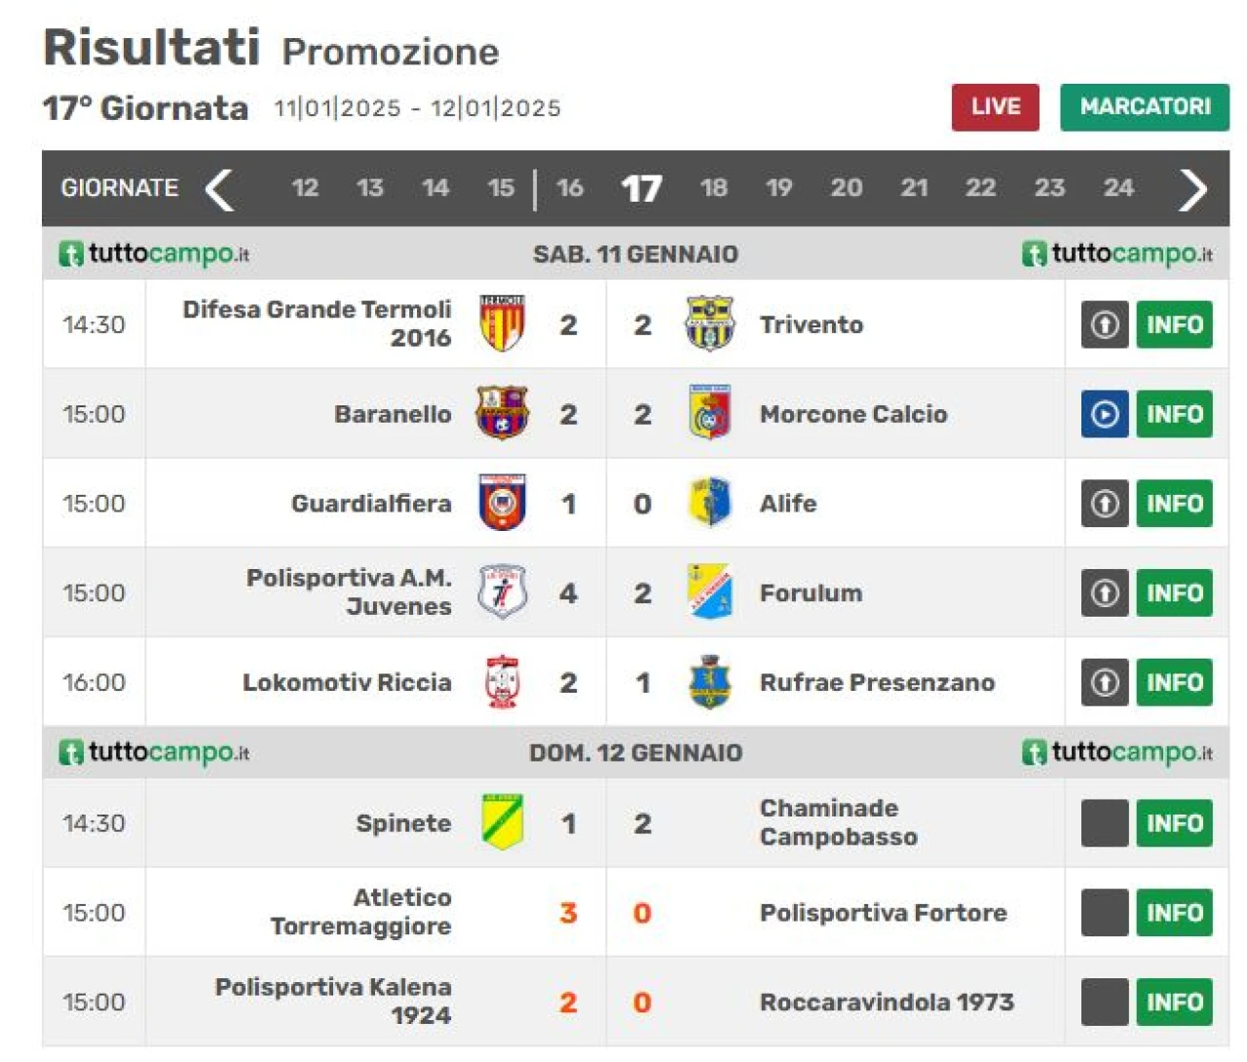Click the Spinete yellow-green crest
Image resolution: width=1247 pixels, height=1062 pixels.
(x=503, y=822)
